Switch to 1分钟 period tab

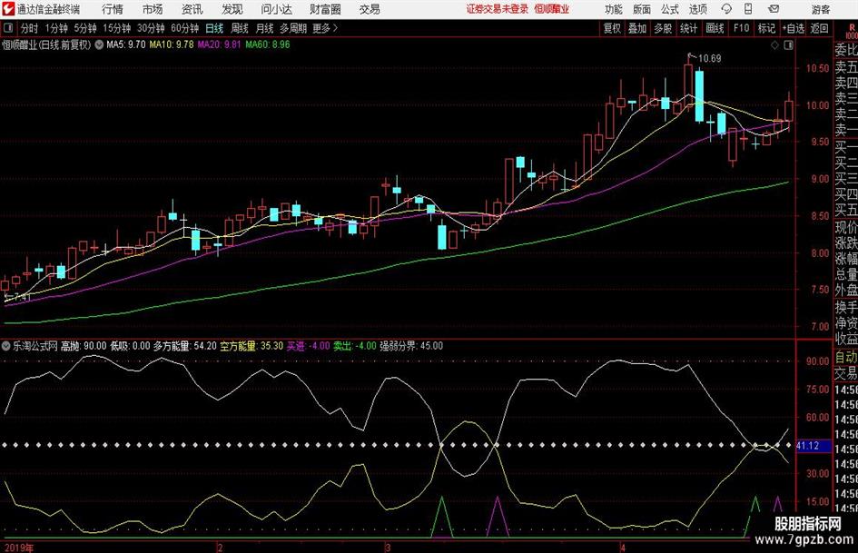pyautogui.click(x=56, y=28)
